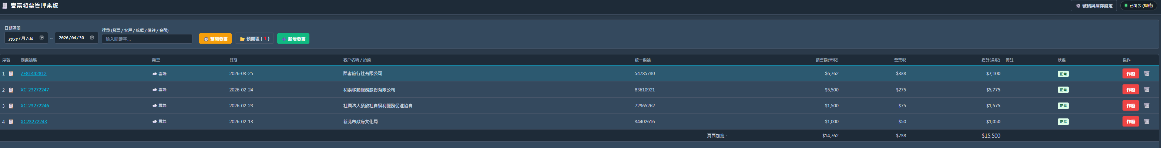The image size is (1161, 148).
Task: Open invoice link XC-23272247
Action: click(35, 90)
